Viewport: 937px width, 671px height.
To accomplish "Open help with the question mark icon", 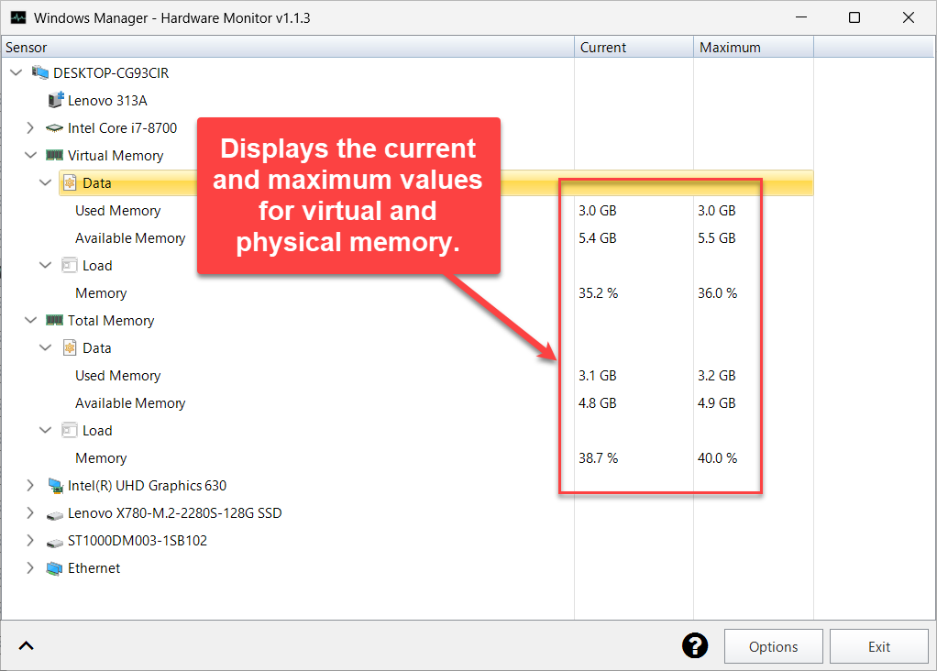I will tap(695, 646).
